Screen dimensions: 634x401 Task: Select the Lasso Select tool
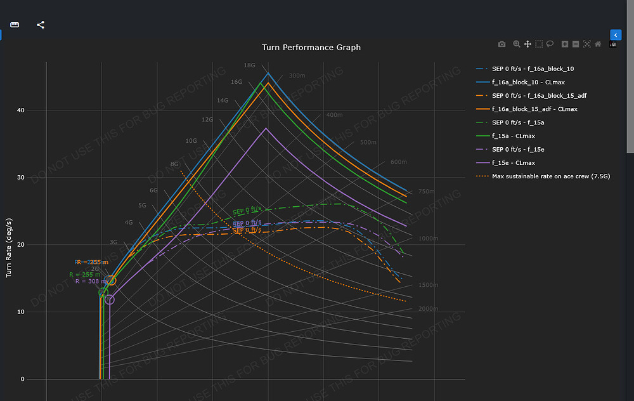pyautogui.click(x=550, y=44)
